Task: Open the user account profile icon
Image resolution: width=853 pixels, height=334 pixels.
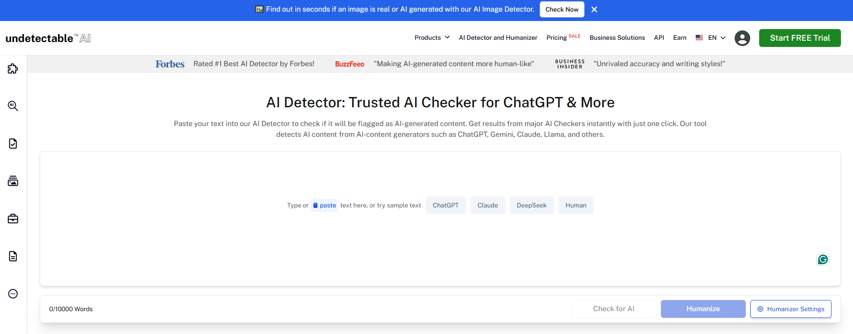Action: coord(742,38)
